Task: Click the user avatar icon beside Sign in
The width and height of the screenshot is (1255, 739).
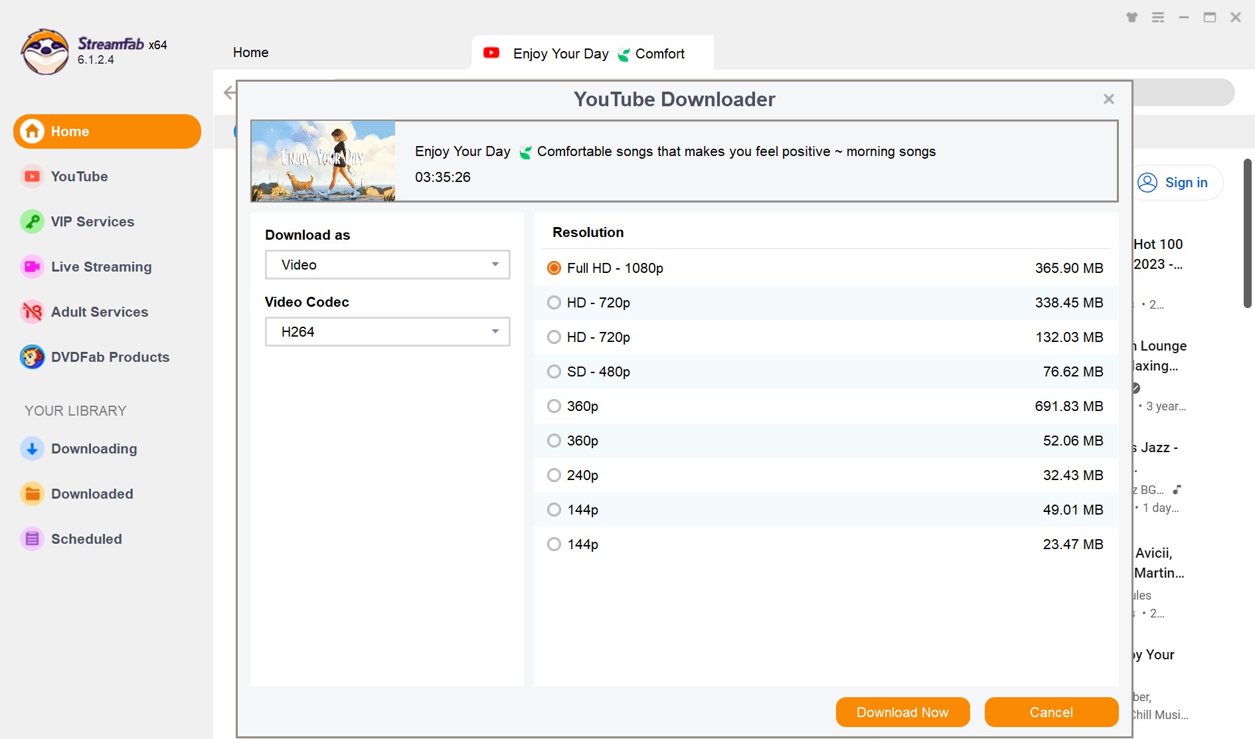Action: pyautogui.click(x=1147, y=183)
